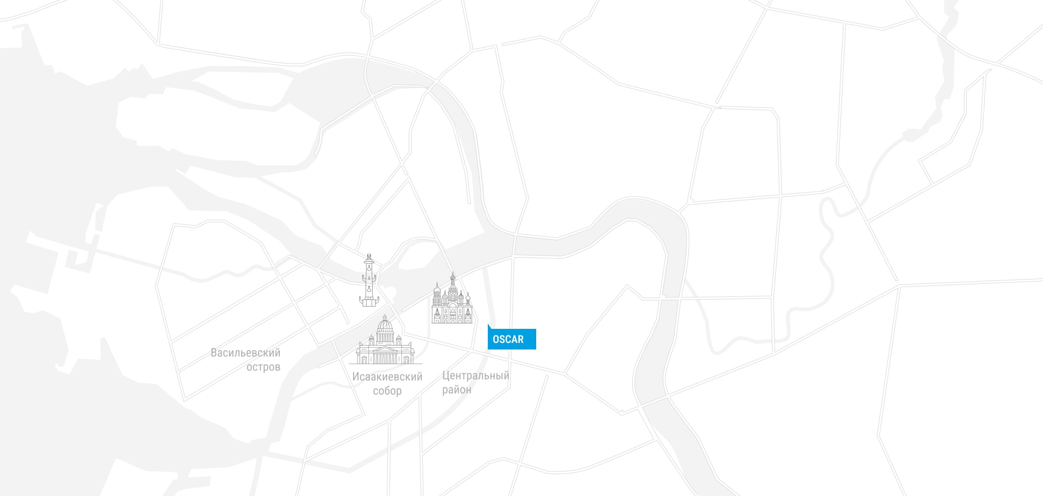1043x496 pixels.
Task: Click the Rostral Column landmark icon
Action: [x=370, y=280]
